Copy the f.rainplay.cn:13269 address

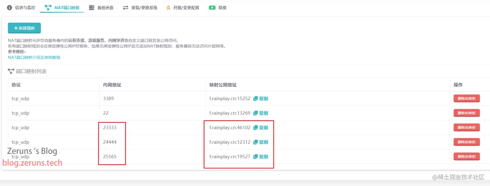click(261, 113)
